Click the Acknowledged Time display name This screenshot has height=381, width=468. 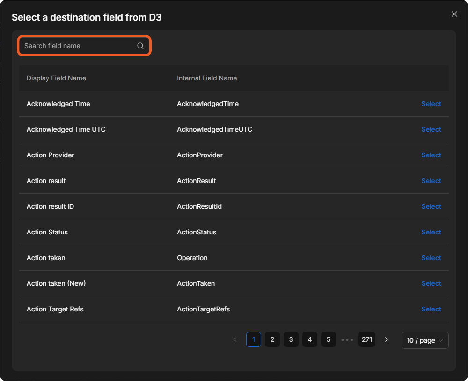[58, 104]
